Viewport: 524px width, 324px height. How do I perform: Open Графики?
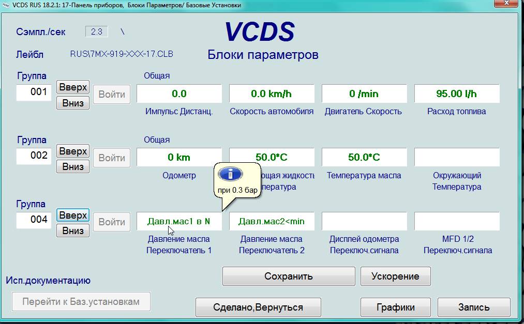click(396, 307)
